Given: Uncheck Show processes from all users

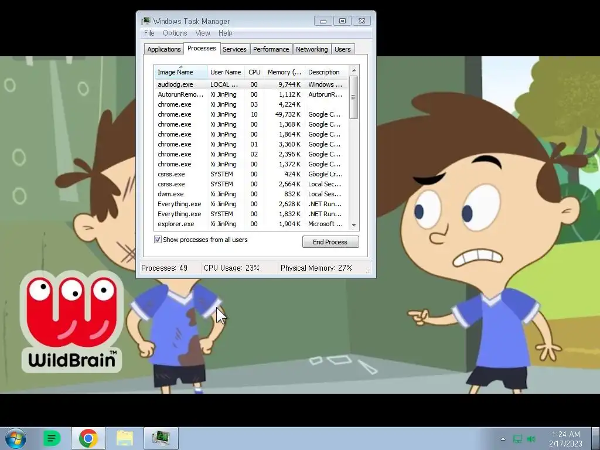Looking at the screenshot, I should click(158, 240).
